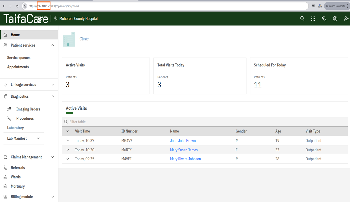Image resolution: width=350 pixels, height=202 pixels.
Task: Click Muhoroni County Hospital location
Action: point(78,19)
